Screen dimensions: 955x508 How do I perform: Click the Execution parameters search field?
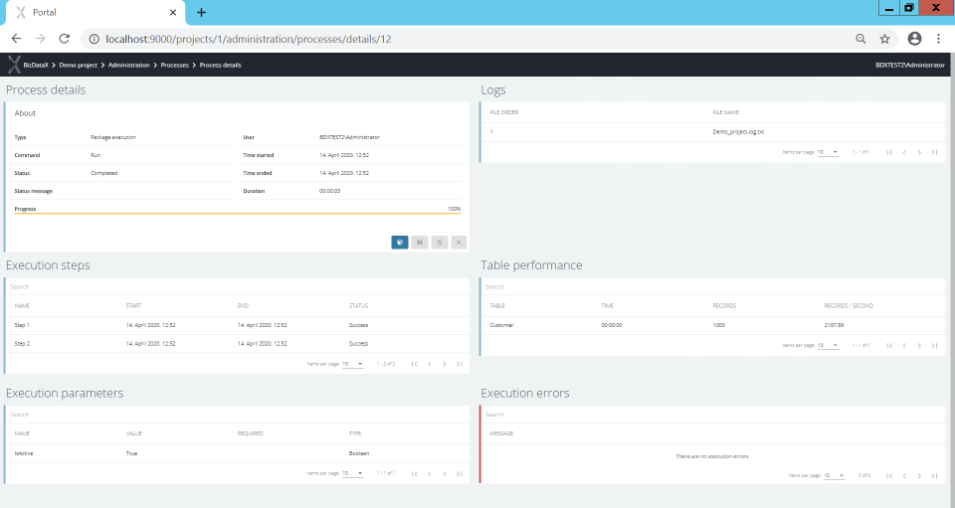coord(238,415)
